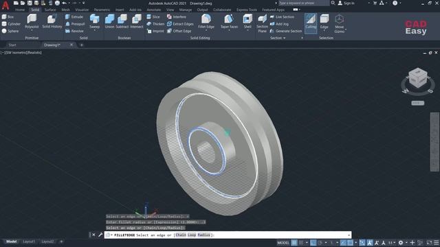The height and width of the screenshot is (247, 440).
Task: Choose the Loop option in command line
Action: click(x=192, y=235)
